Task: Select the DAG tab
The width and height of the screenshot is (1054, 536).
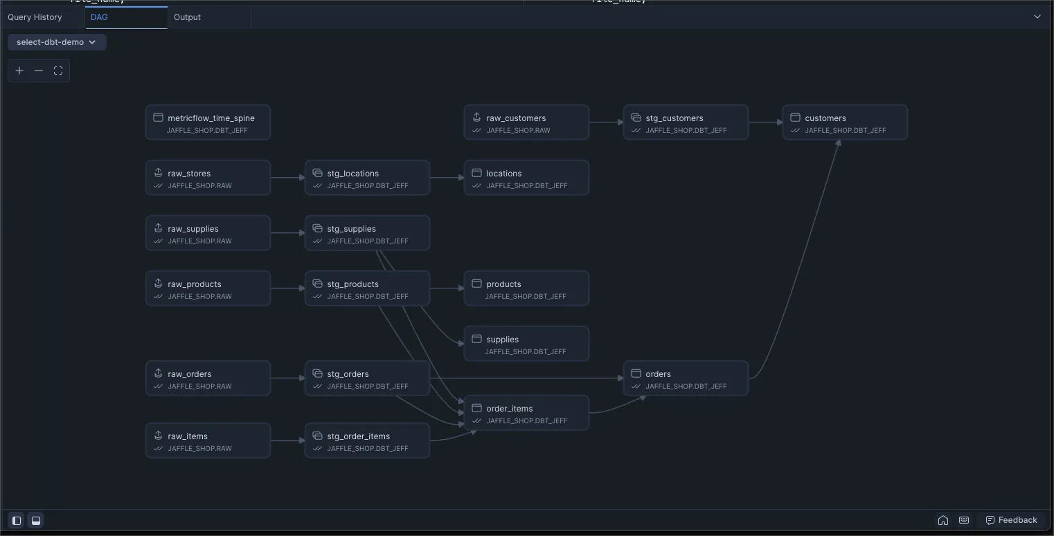Action: click(x=126, y=17)
